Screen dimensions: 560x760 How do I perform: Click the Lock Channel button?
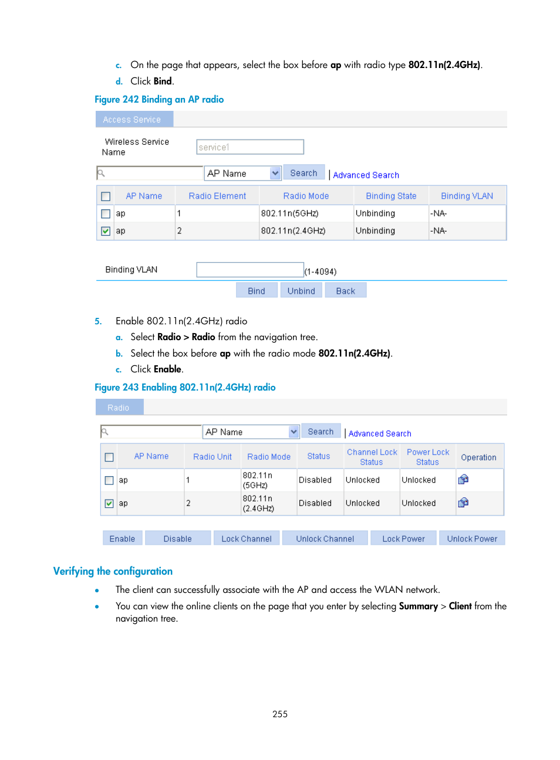[x=247, y=538]
